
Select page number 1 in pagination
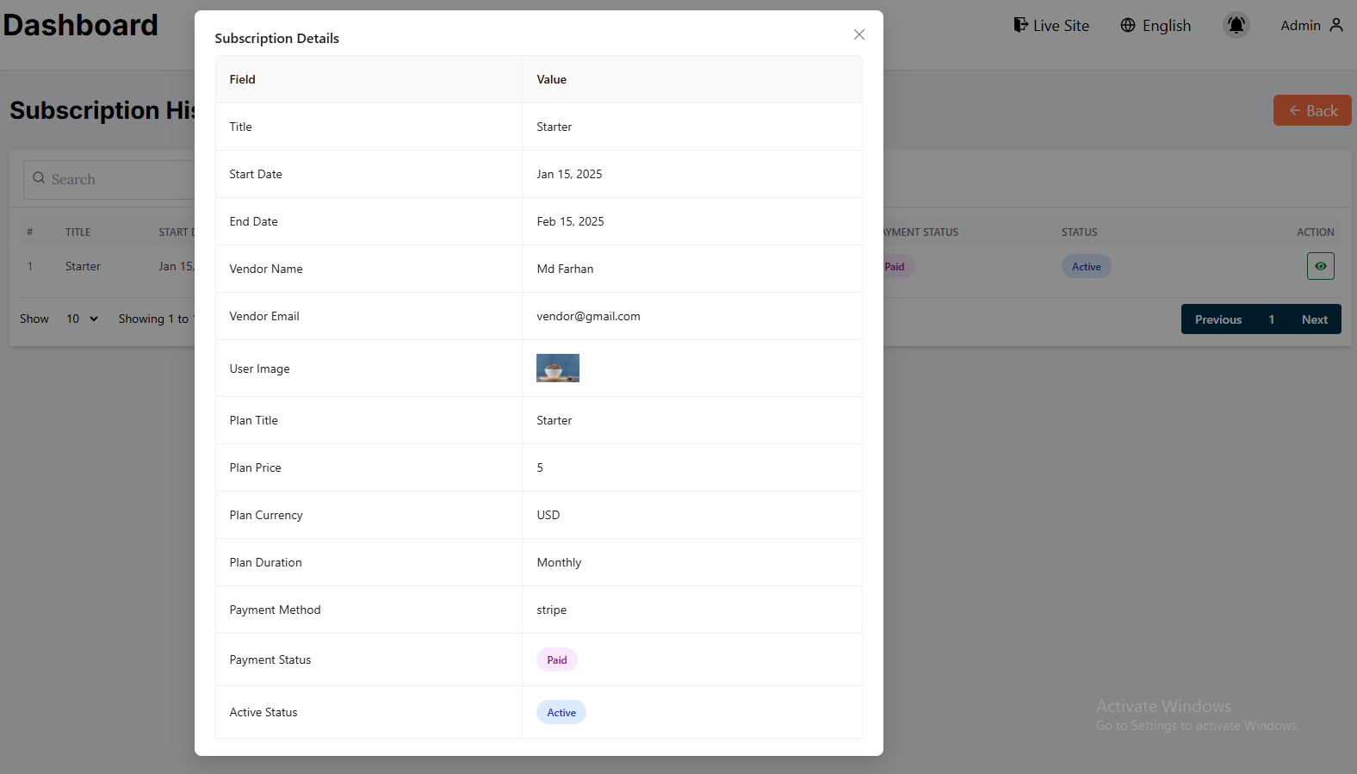[1271, 319]
